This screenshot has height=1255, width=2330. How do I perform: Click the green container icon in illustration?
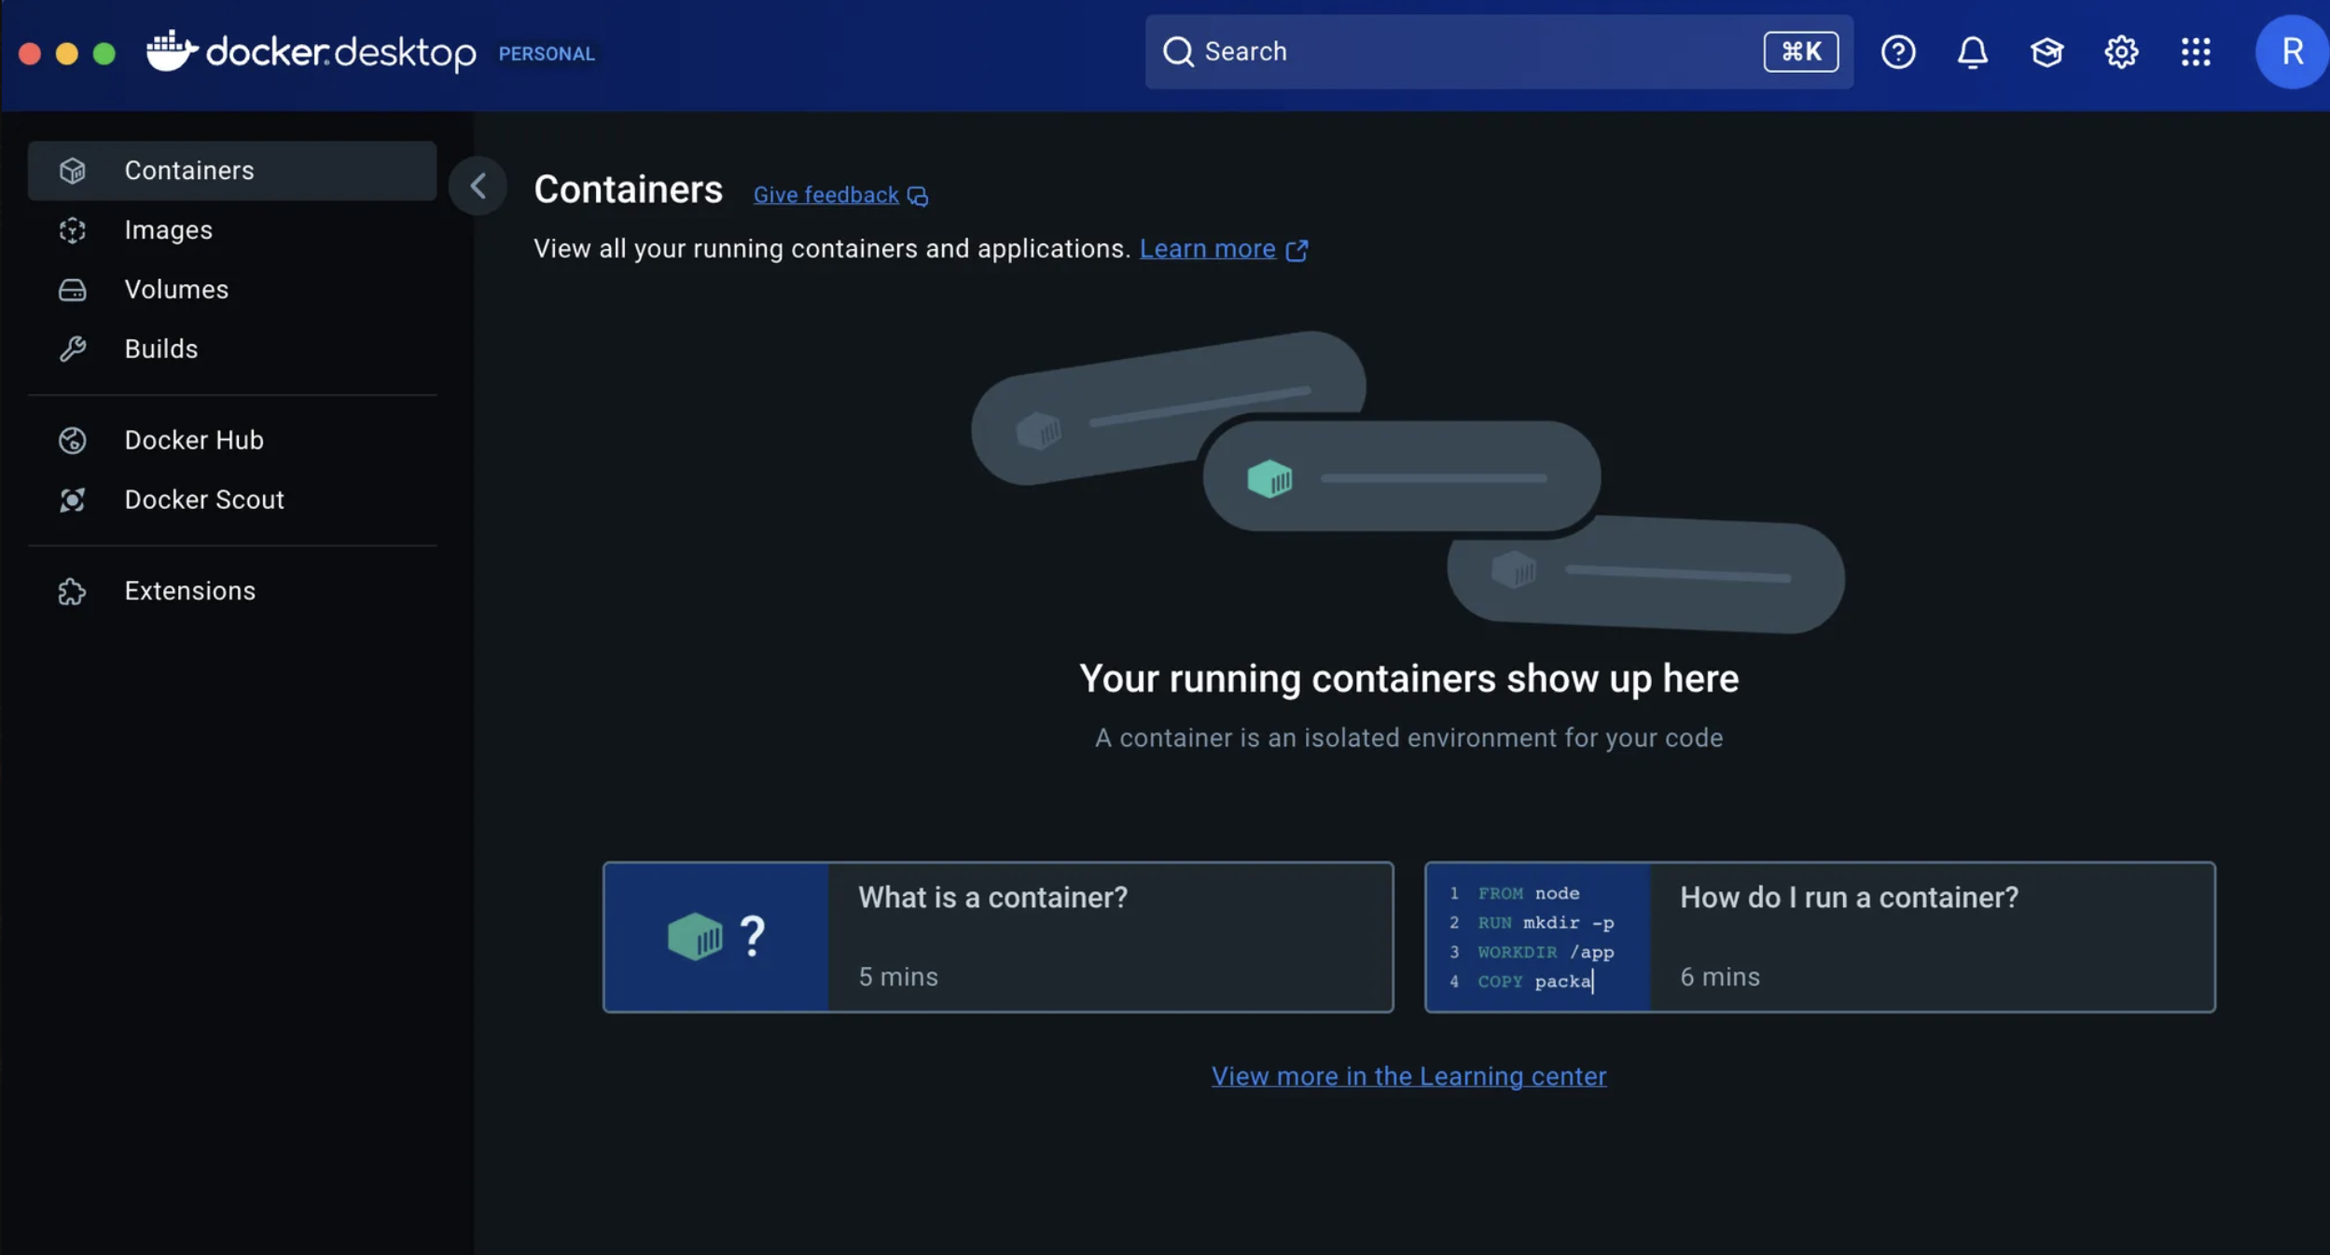point(1269,478)
